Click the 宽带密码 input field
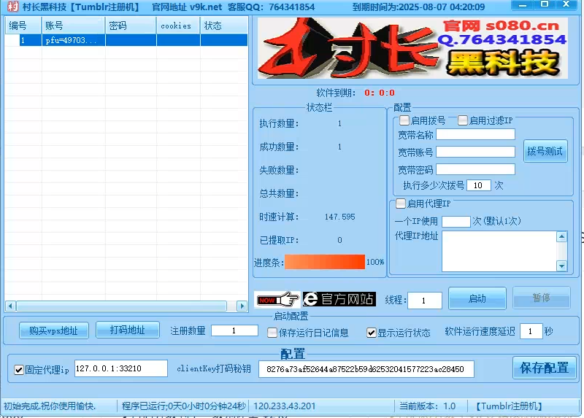This screenshot has width=584, height=418. tap(475, 169)
